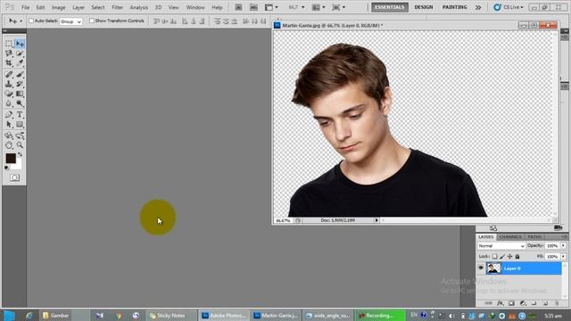
Task: Switch to the Channels tab
Action: (x=510, y=237)
